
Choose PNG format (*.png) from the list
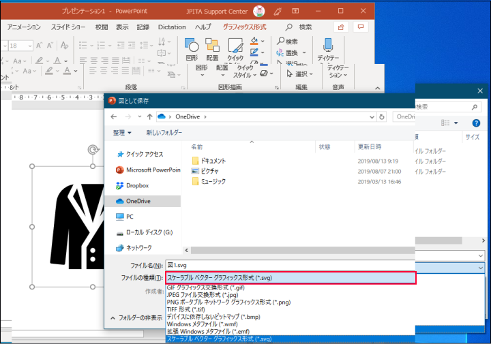pos(228,302)
